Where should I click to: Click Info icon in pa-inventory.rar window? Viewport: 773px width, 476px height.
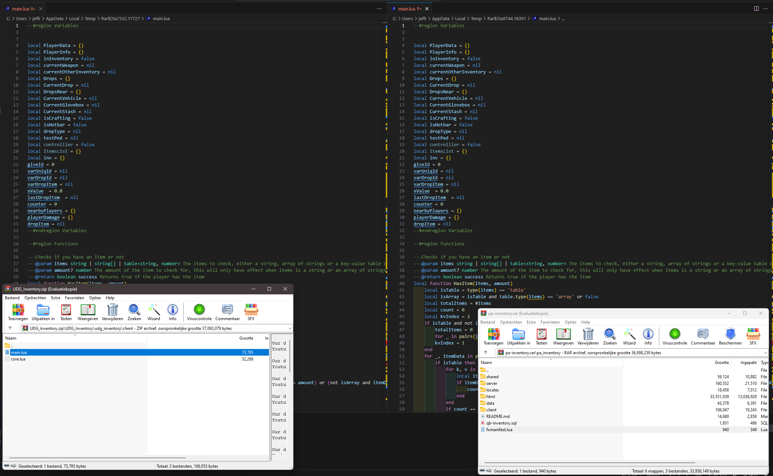pyautogui.click(x=648, y=334)
